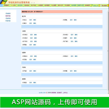The image size is (109, 109).
Task: Open 班级列表 link in sidebar
Action: (x=8, y=16)
